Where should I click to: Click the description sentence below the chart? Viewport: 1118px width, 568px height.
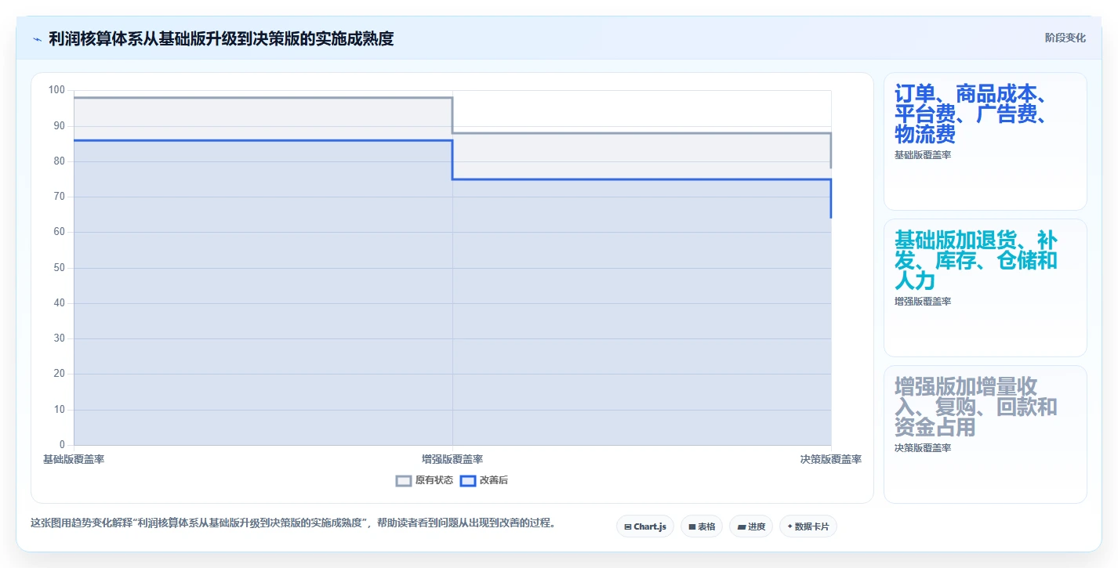click(295, 523)
